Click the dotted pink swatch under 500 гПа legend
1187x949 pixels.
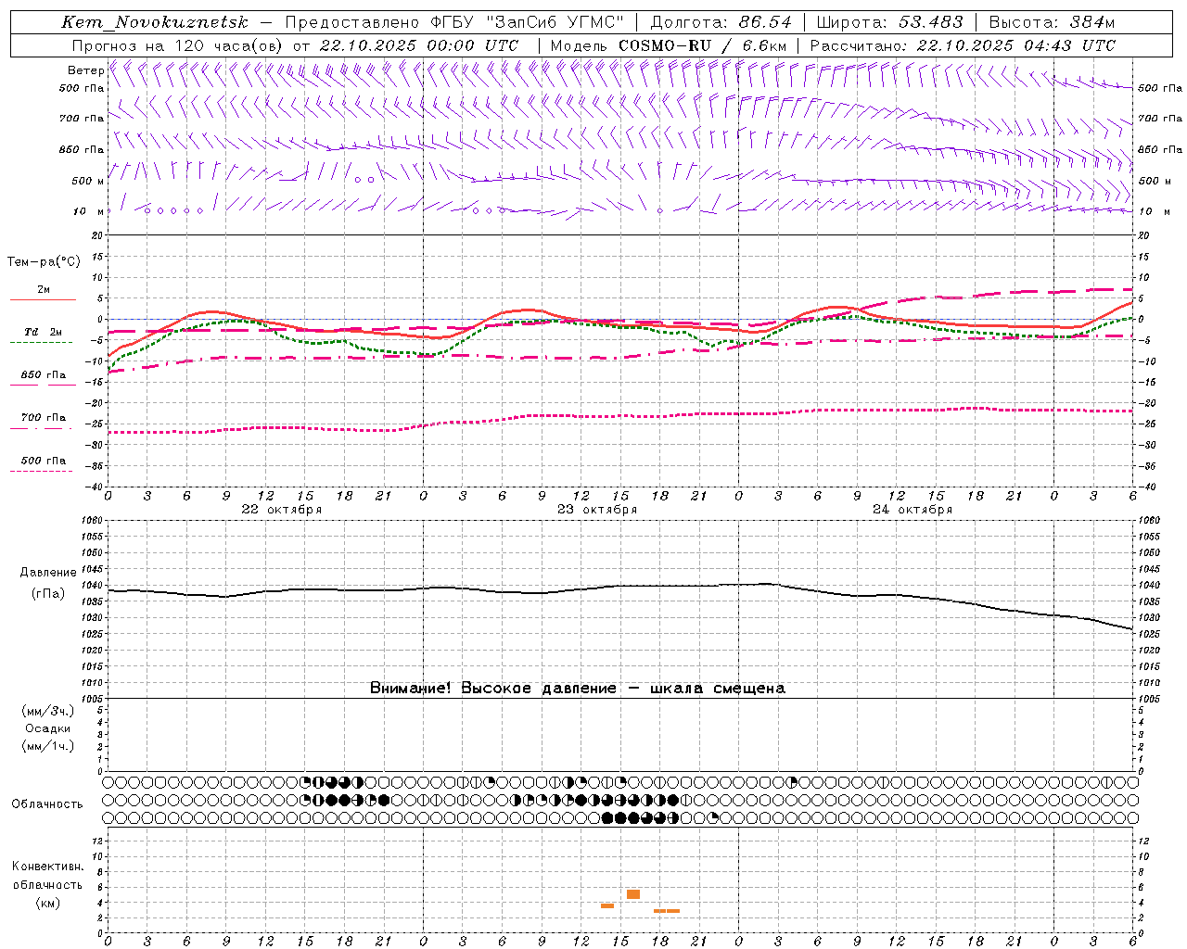pyautogui.click(x=41, y=471)
